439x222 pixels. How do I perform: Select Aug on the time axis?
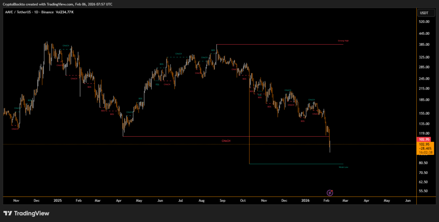[201, 200]
